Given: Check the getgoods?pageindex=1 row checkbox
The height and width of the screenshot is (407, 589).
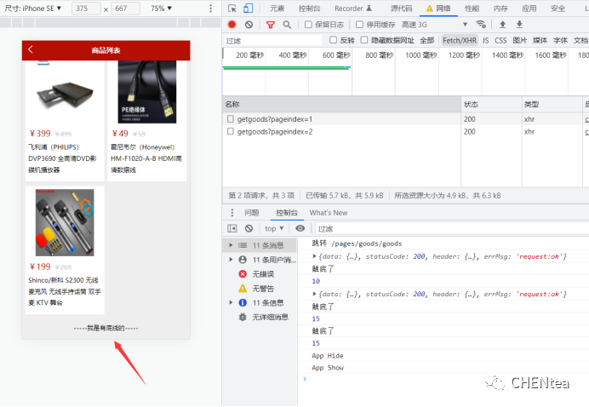Looking at the screenshot, I should [231, 118].
